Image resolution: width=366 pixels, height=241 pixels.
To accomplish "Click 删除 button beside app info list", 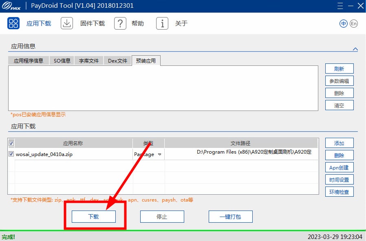I will pyautogui.click(x=340, y=93).
